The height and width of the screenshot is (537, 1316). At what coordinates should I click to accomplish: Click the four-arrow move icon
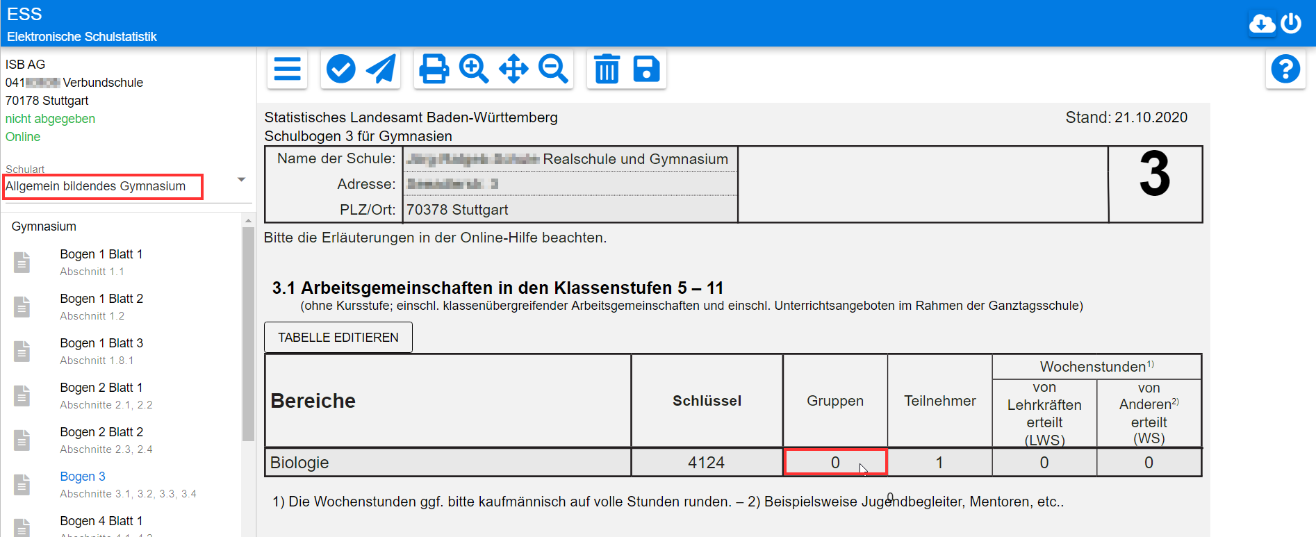pos(513,69)
